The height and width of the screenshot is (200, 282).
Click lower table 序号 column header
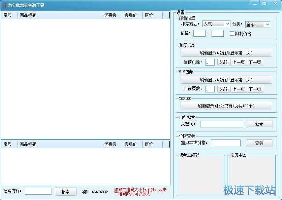9,144
